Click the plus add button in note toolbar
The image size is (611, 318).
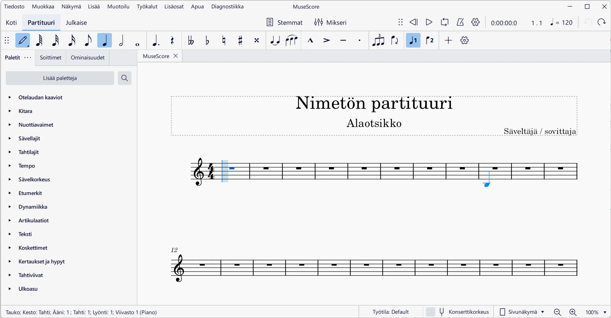click(x=448, y=40)
